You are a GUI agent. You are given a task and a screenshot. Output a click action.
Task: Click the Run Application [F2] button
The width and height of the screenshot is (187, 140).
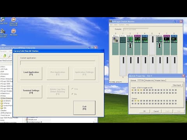[x=58, y=73]
